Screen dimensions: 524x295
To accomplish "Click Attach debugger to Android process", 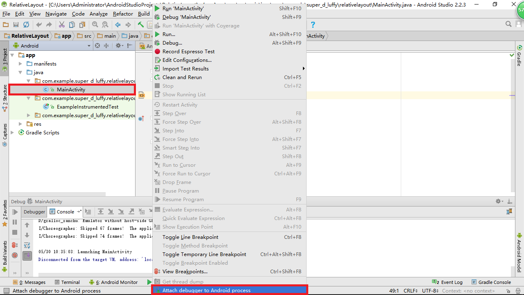I will pyautogui.click(x=230, y=290).
